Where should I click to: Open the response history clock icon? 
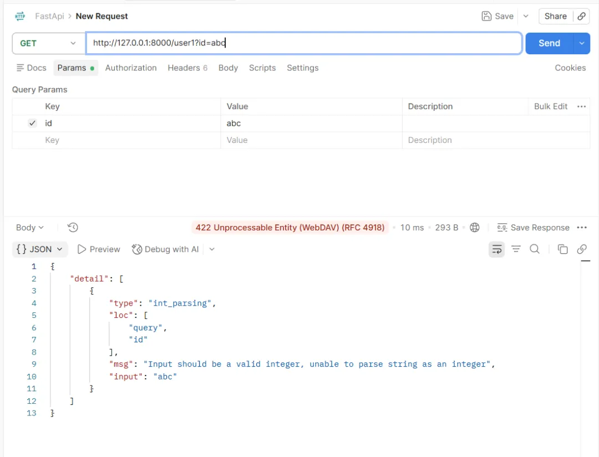tap(73, 227)
